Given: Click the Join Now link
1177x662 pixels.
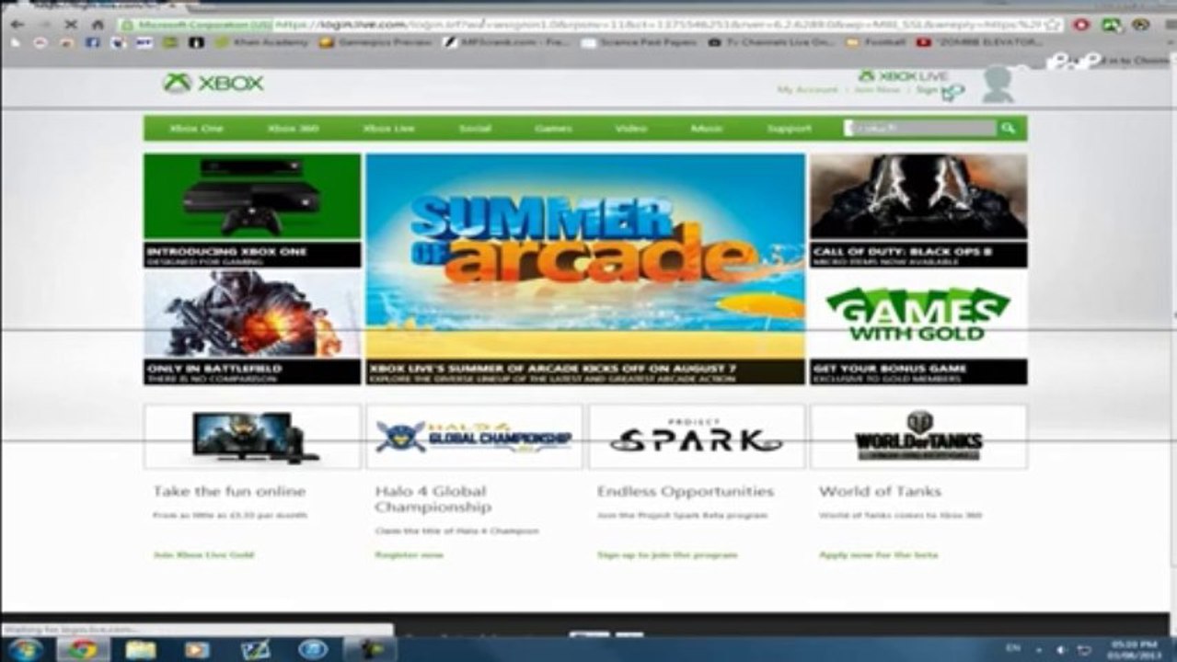Looking at the screenshot, I should [877, 90].
